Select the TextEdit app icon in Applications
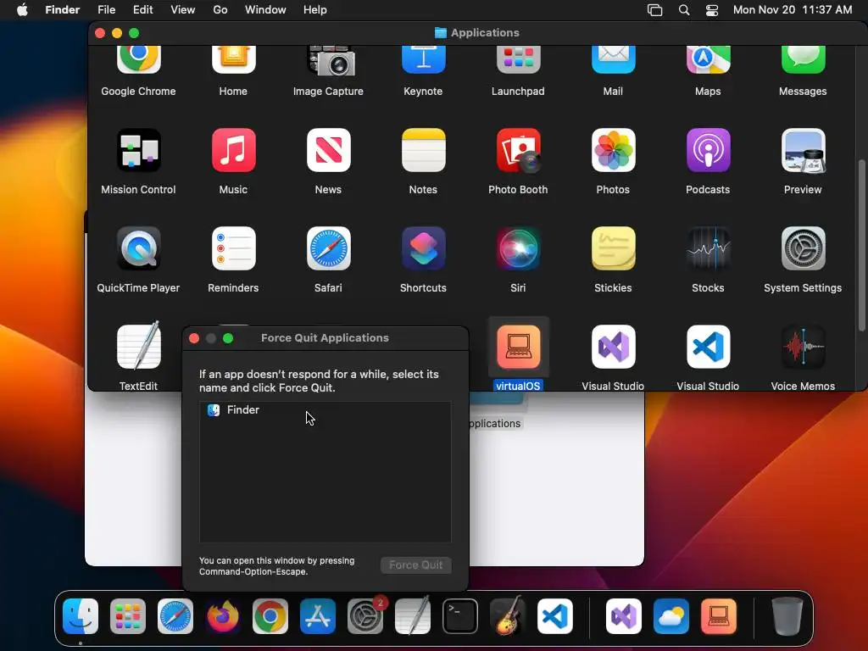Image resolution: width=868 pixels, height=651 pixels. 138,347
